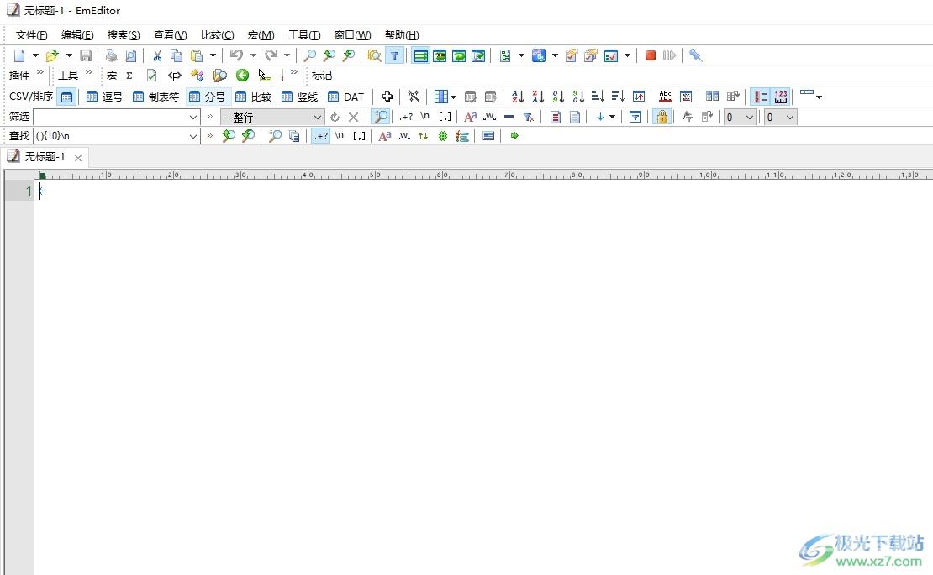Image resolution: width=933 pixels, height=575 pixels.
Task: Select 制表符 tab-separated mode
Action: click(155, 97)
